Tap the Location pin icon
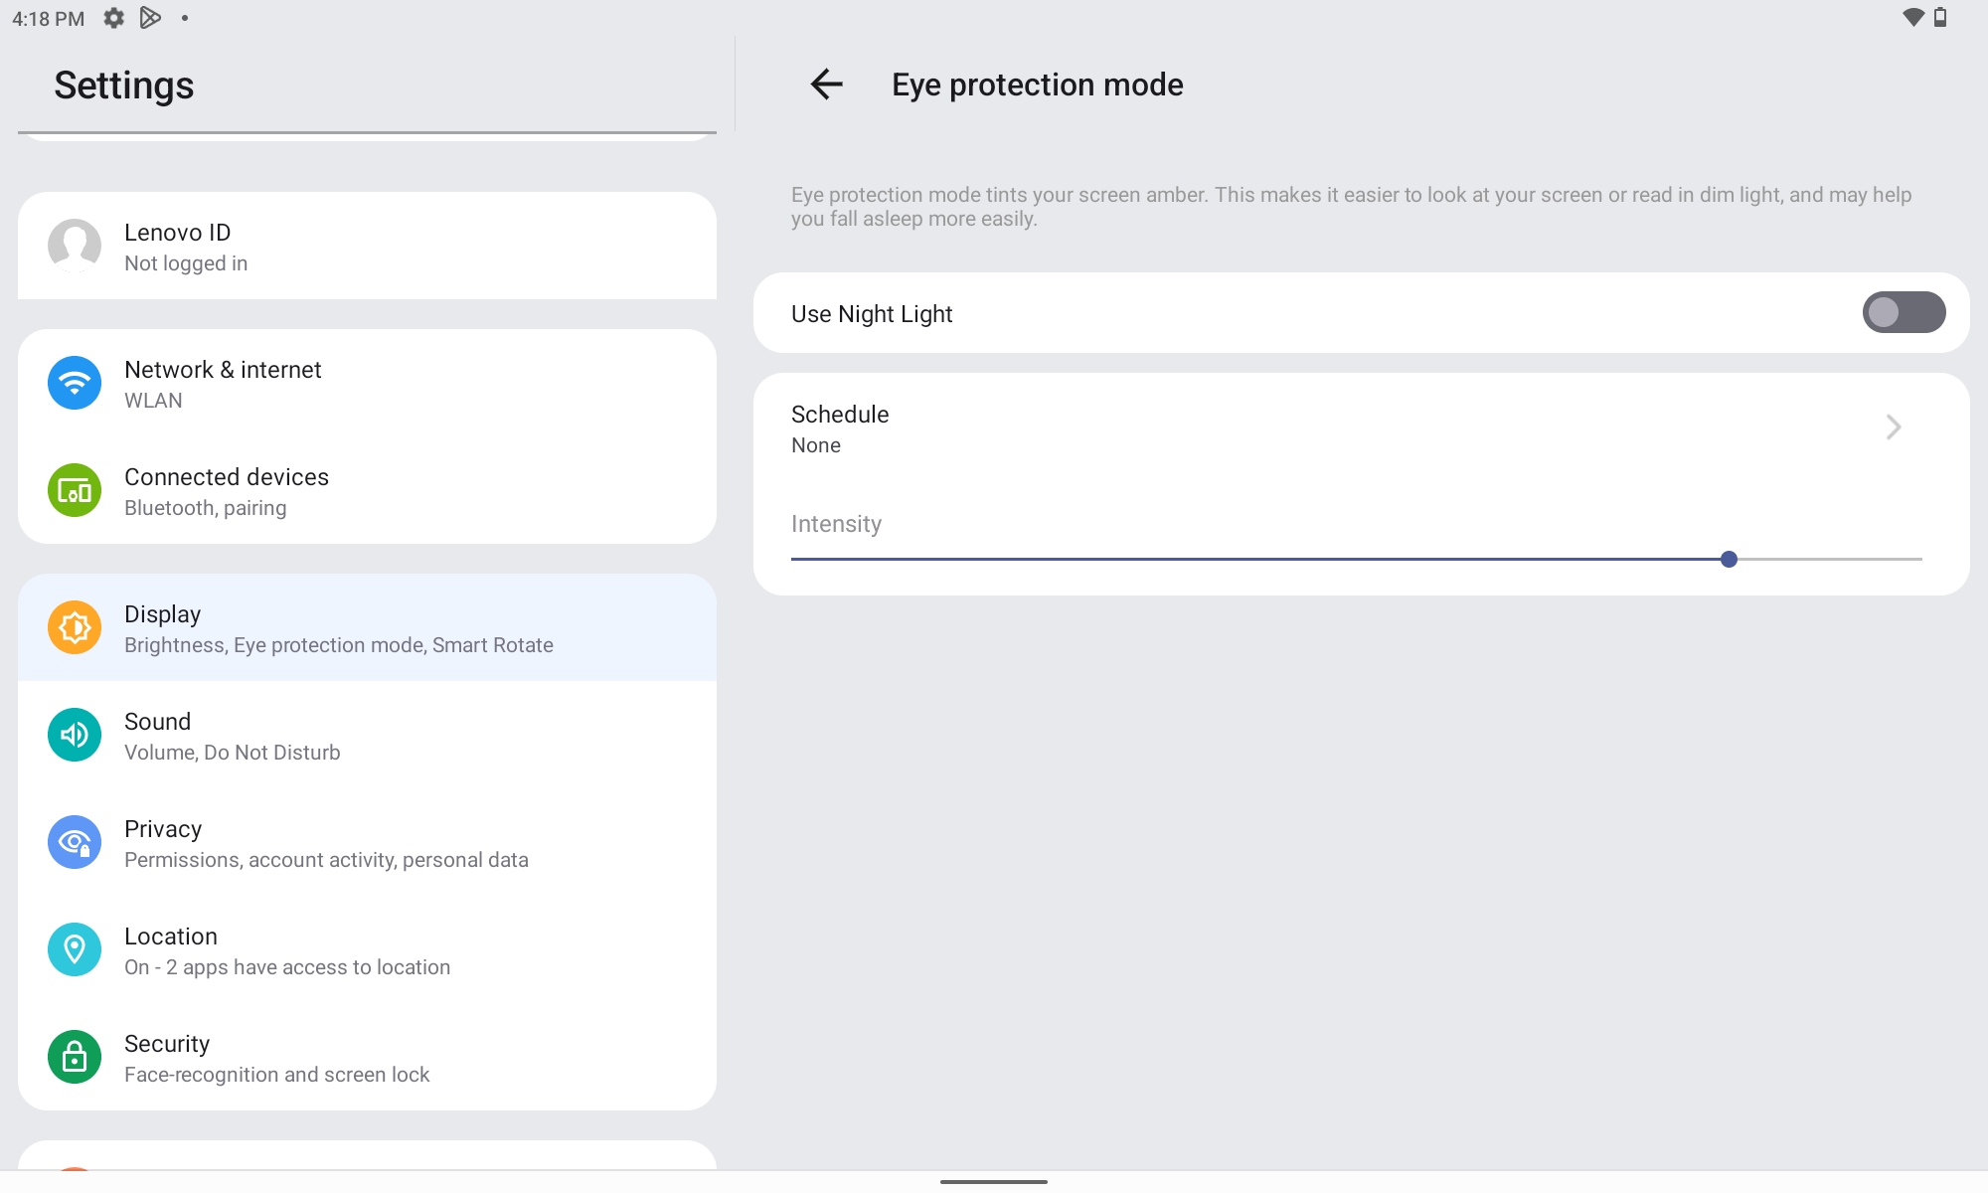The height and width of the screenshot is (1193, 1988). (75, 949)
